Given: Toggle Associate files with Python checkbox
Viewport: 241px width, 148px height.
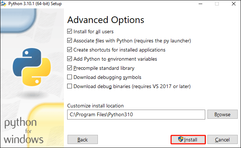Looking at the screenshot, I should pos(69,41).
